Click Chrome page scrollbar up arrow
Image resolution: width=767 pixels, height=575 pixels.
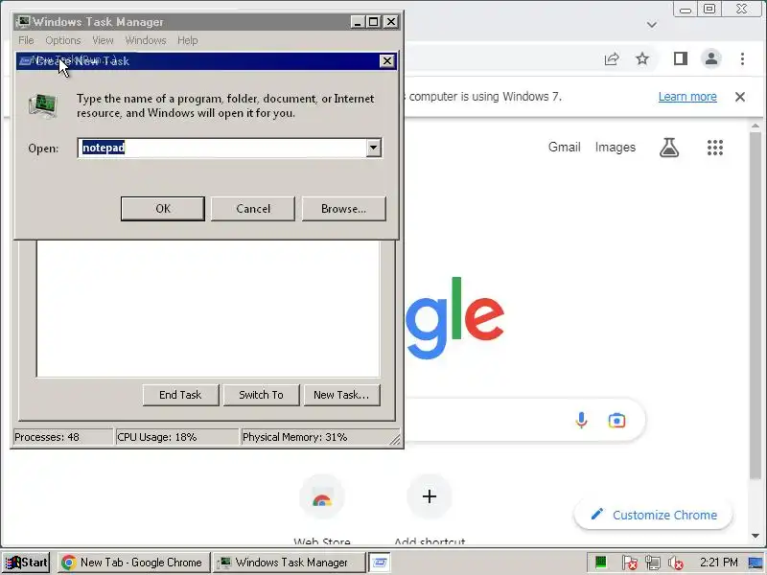[x=755, y=126]
